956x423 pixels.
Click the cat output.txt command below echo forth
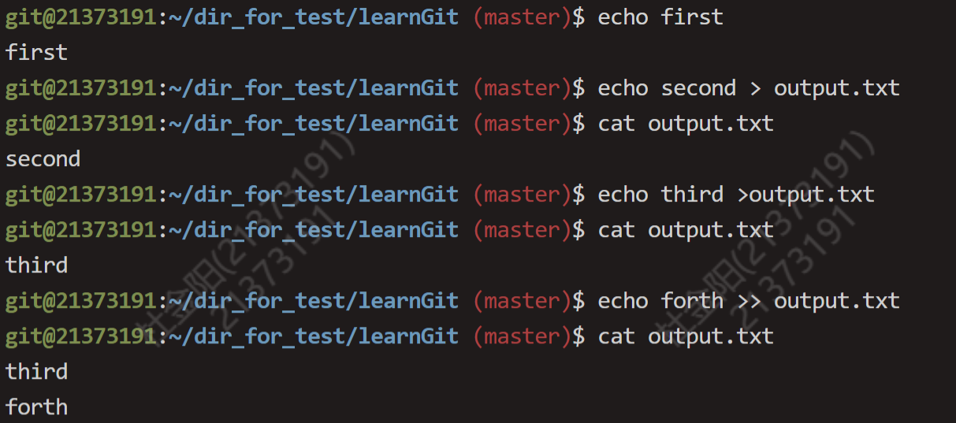coord(686,336)
